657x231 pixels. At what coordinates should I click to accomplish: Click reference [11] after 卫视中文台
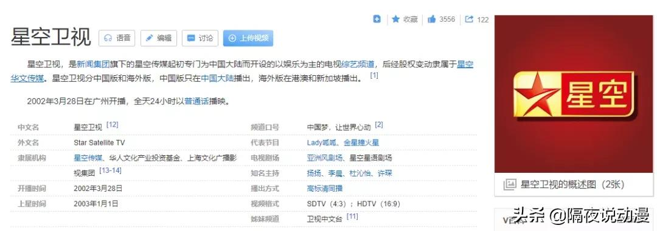point(352,216)
